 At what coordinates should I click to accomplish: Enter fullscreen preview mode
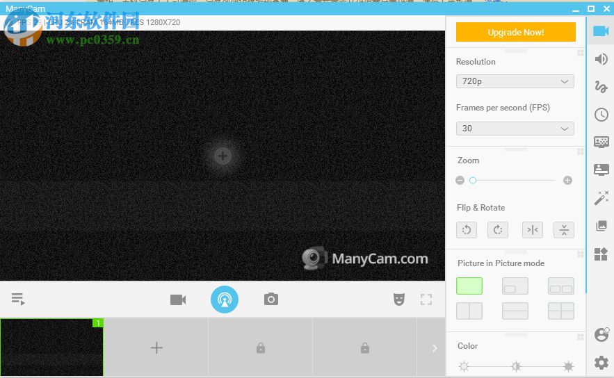click(426, 299)
